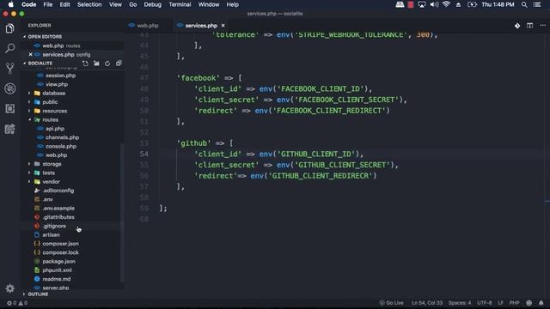Viewport: 550px width, 309px height.
Task: Expand the vendor folder
Action: [x=51, y=181]
